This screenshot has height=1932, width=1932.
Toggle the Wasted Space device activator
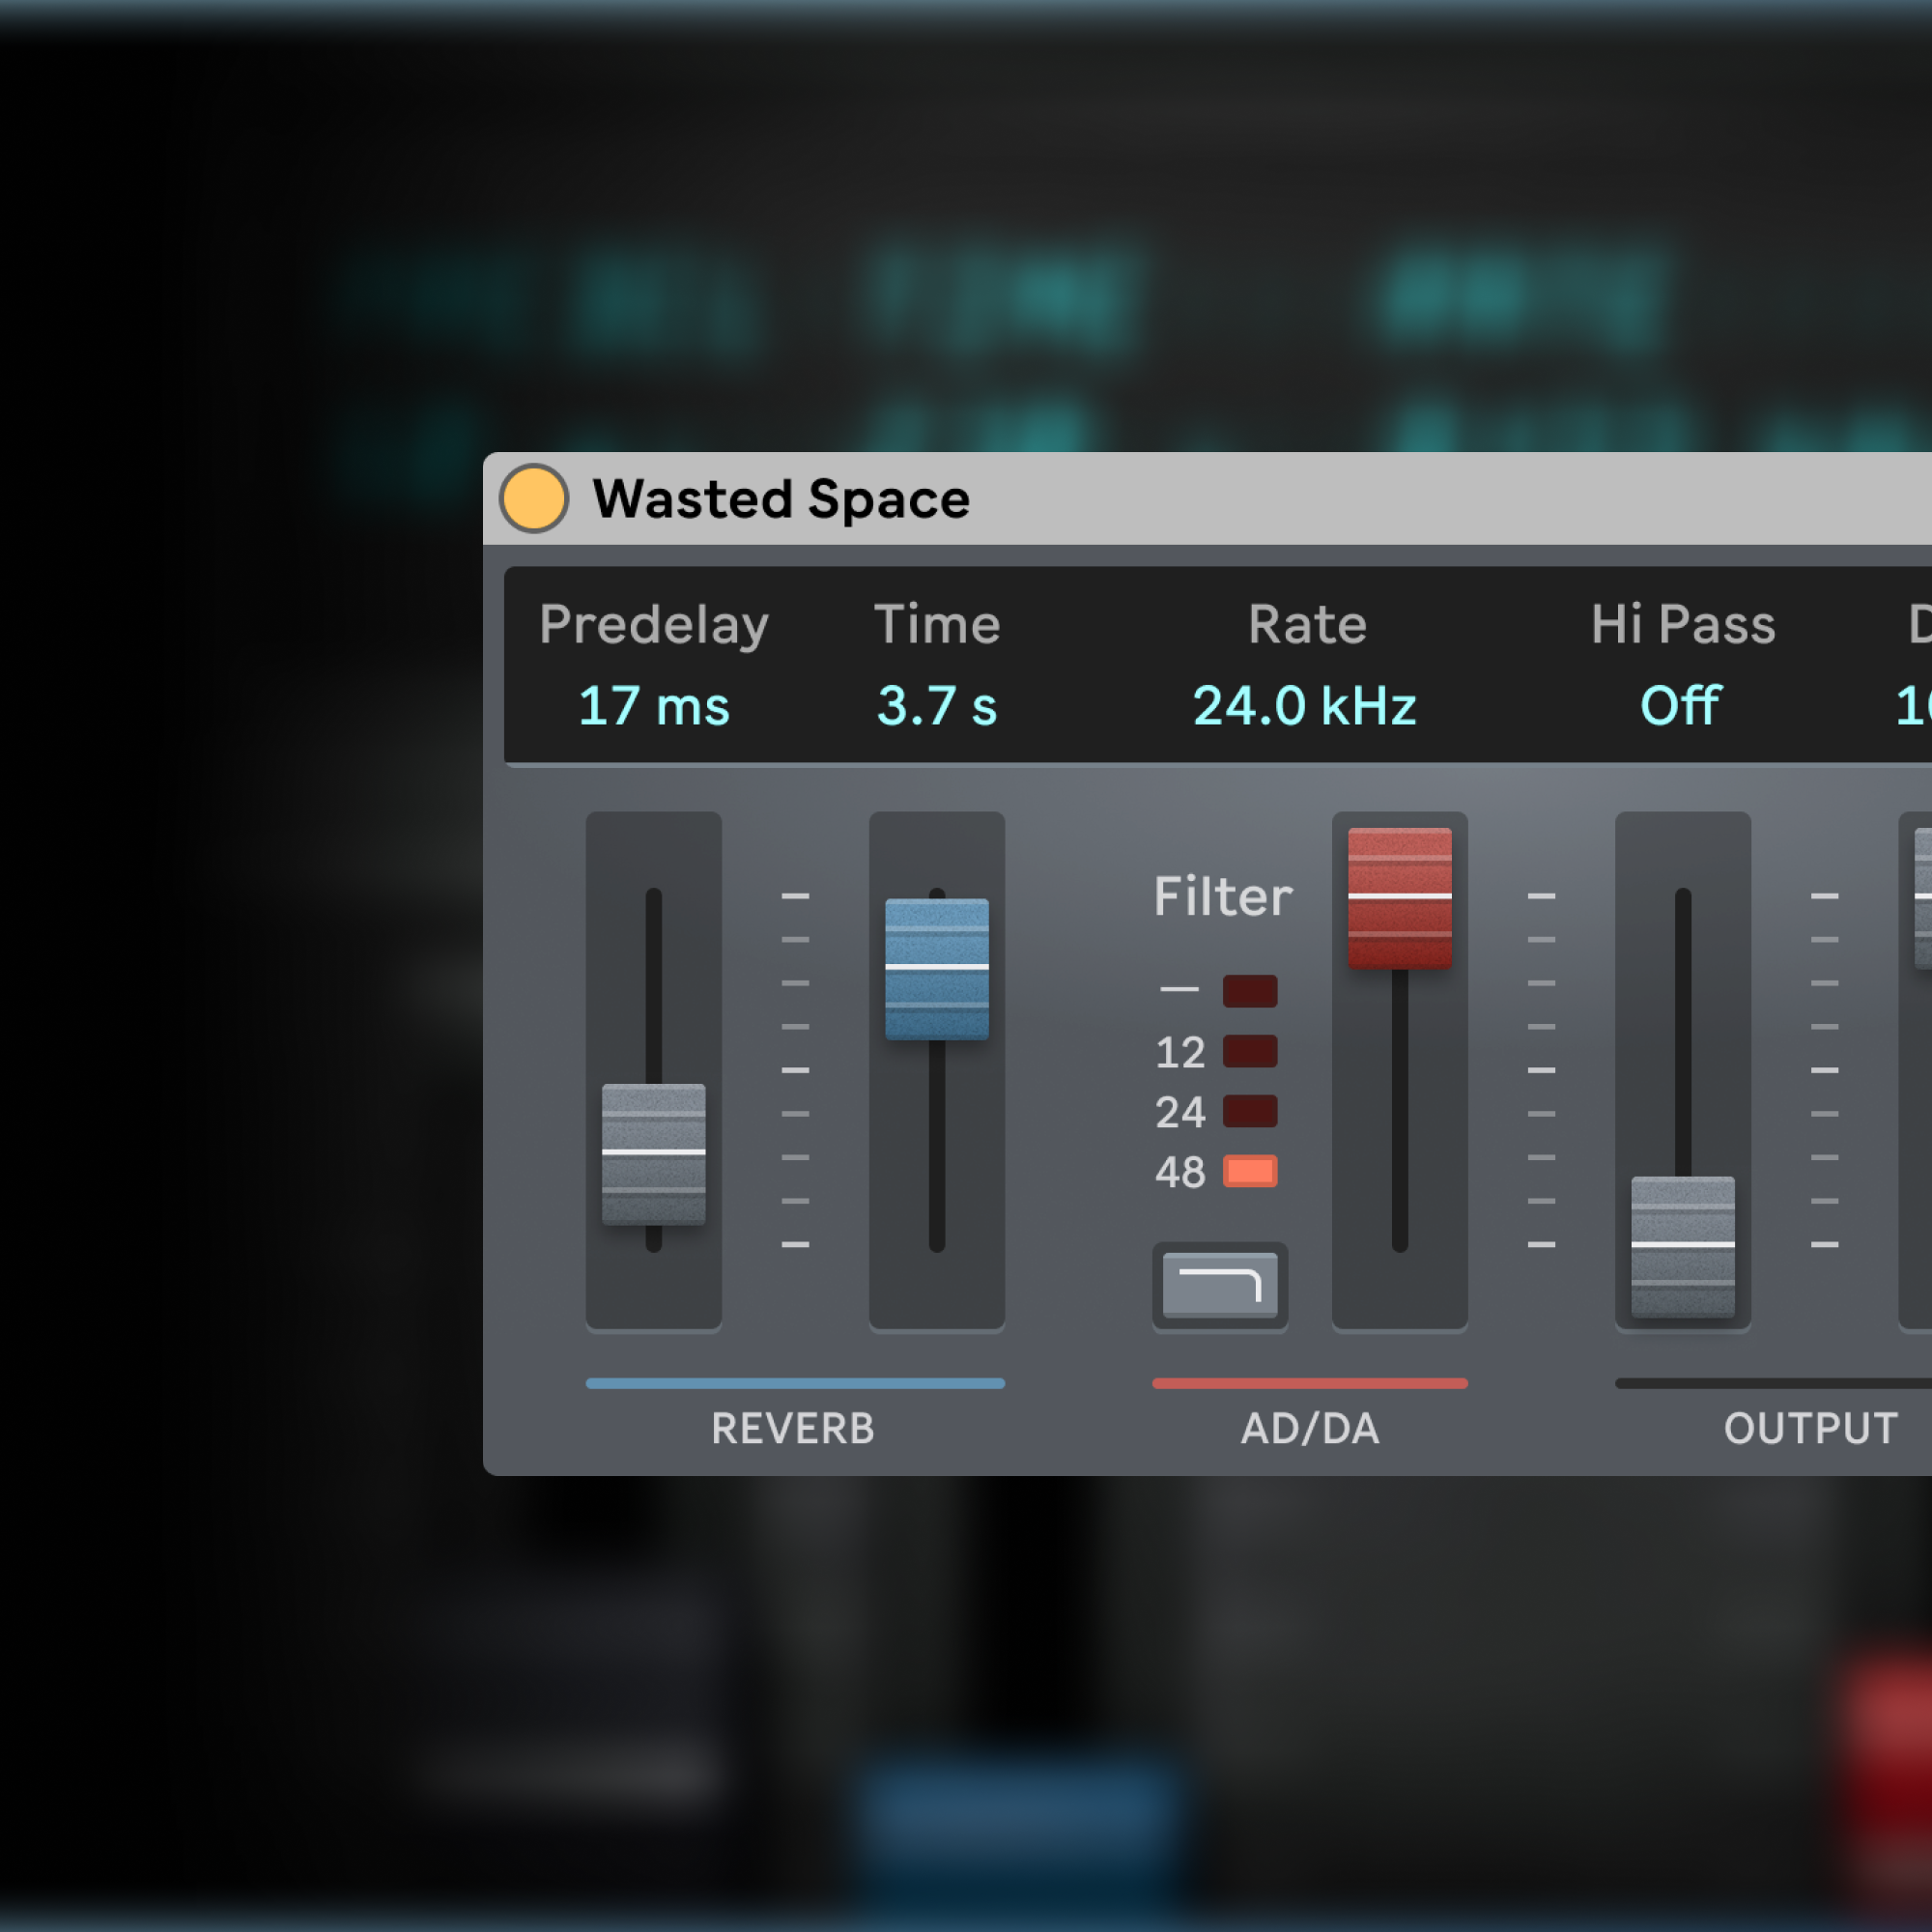point(533,498)
